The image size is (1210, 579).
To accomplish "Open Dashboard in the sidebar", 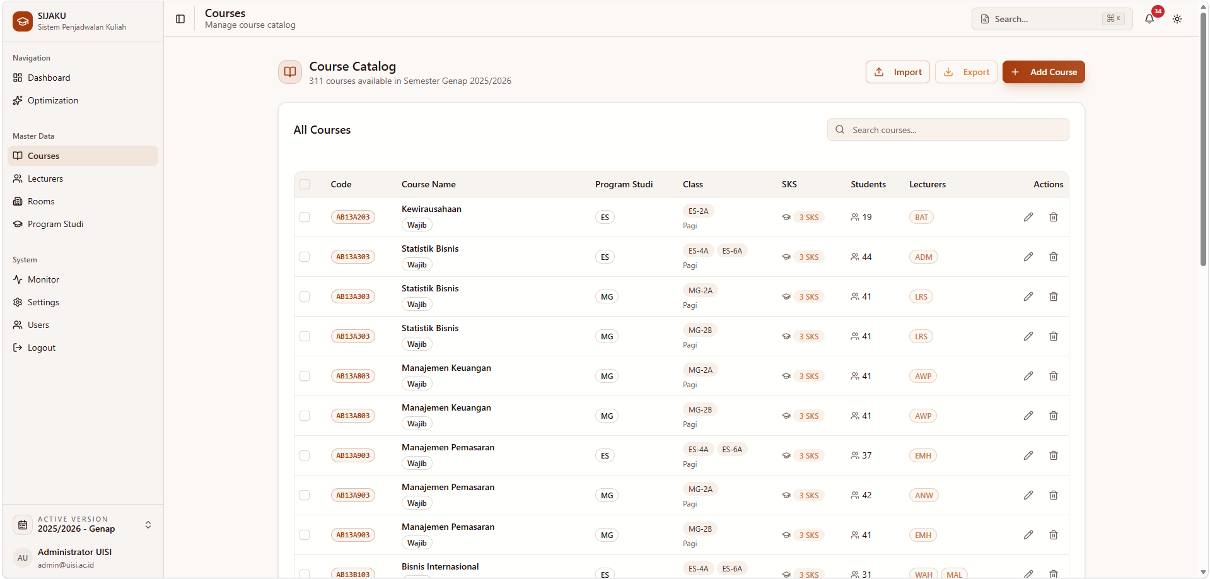I will point(83,78).
